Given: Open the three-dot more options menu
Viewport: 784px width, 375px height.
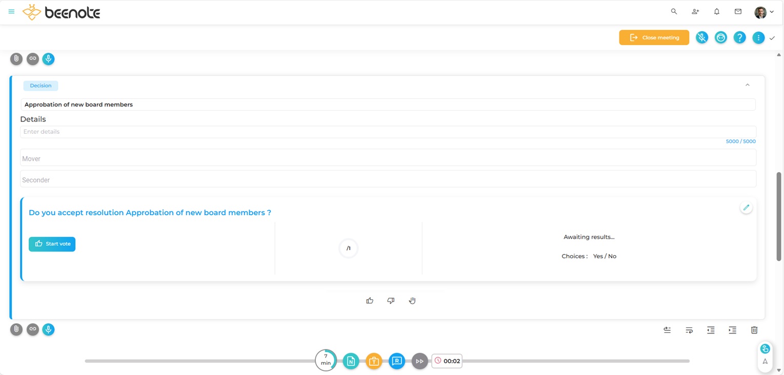Looking at the screenshot, I should 758,37.
